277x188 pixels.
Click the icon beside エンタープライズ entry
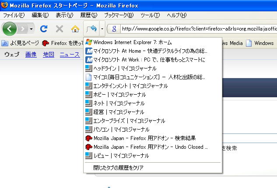[x=89, y=121]
